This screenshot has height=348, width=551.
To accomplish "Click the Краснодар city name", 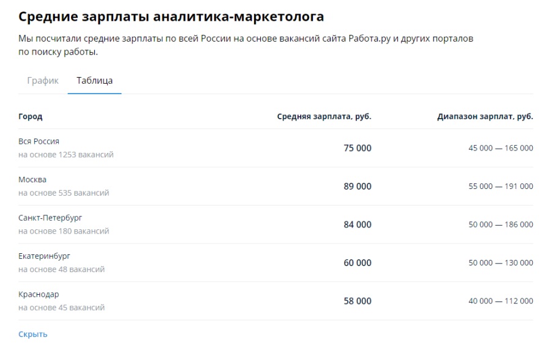I will 39,294.
